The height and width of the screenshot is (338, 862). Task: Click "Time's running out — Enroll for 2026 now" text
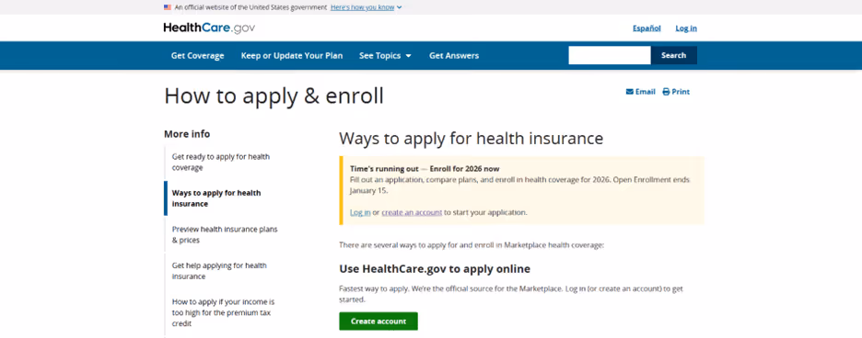click(425, 169)
